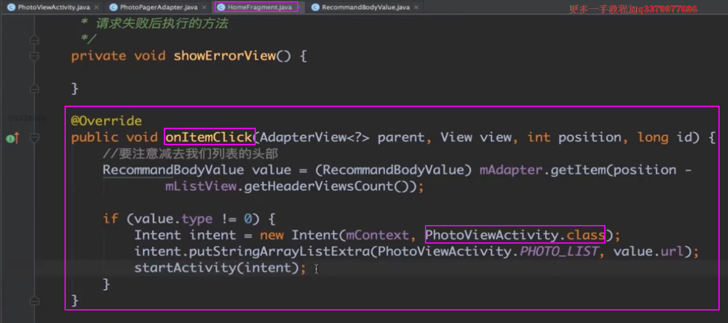Image resolution: width=728 pixels, height=323 pixels.
Task: Click mListView.getHeaderViewsCount() call
Action: coord(290,186)
